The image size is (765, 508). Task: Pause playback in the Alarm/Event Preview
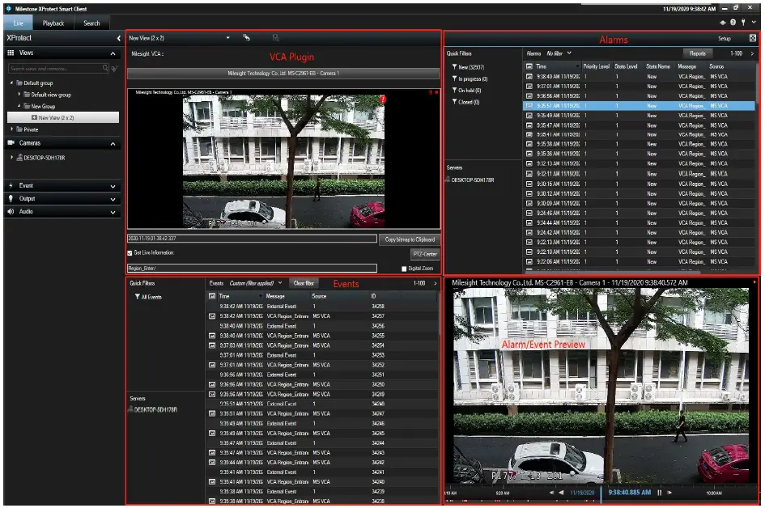[659, 492]
